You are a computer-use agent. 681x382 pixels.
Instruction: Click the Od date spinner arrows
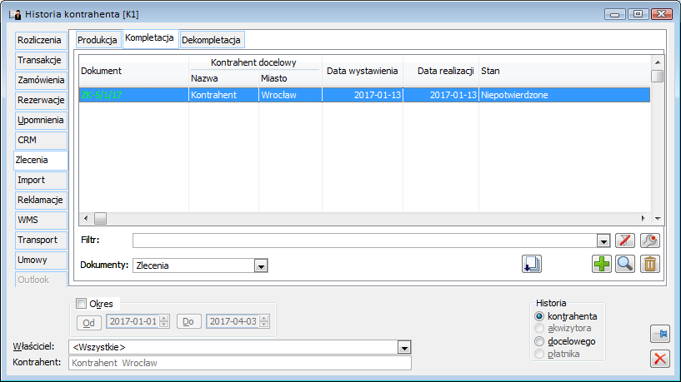163,321
